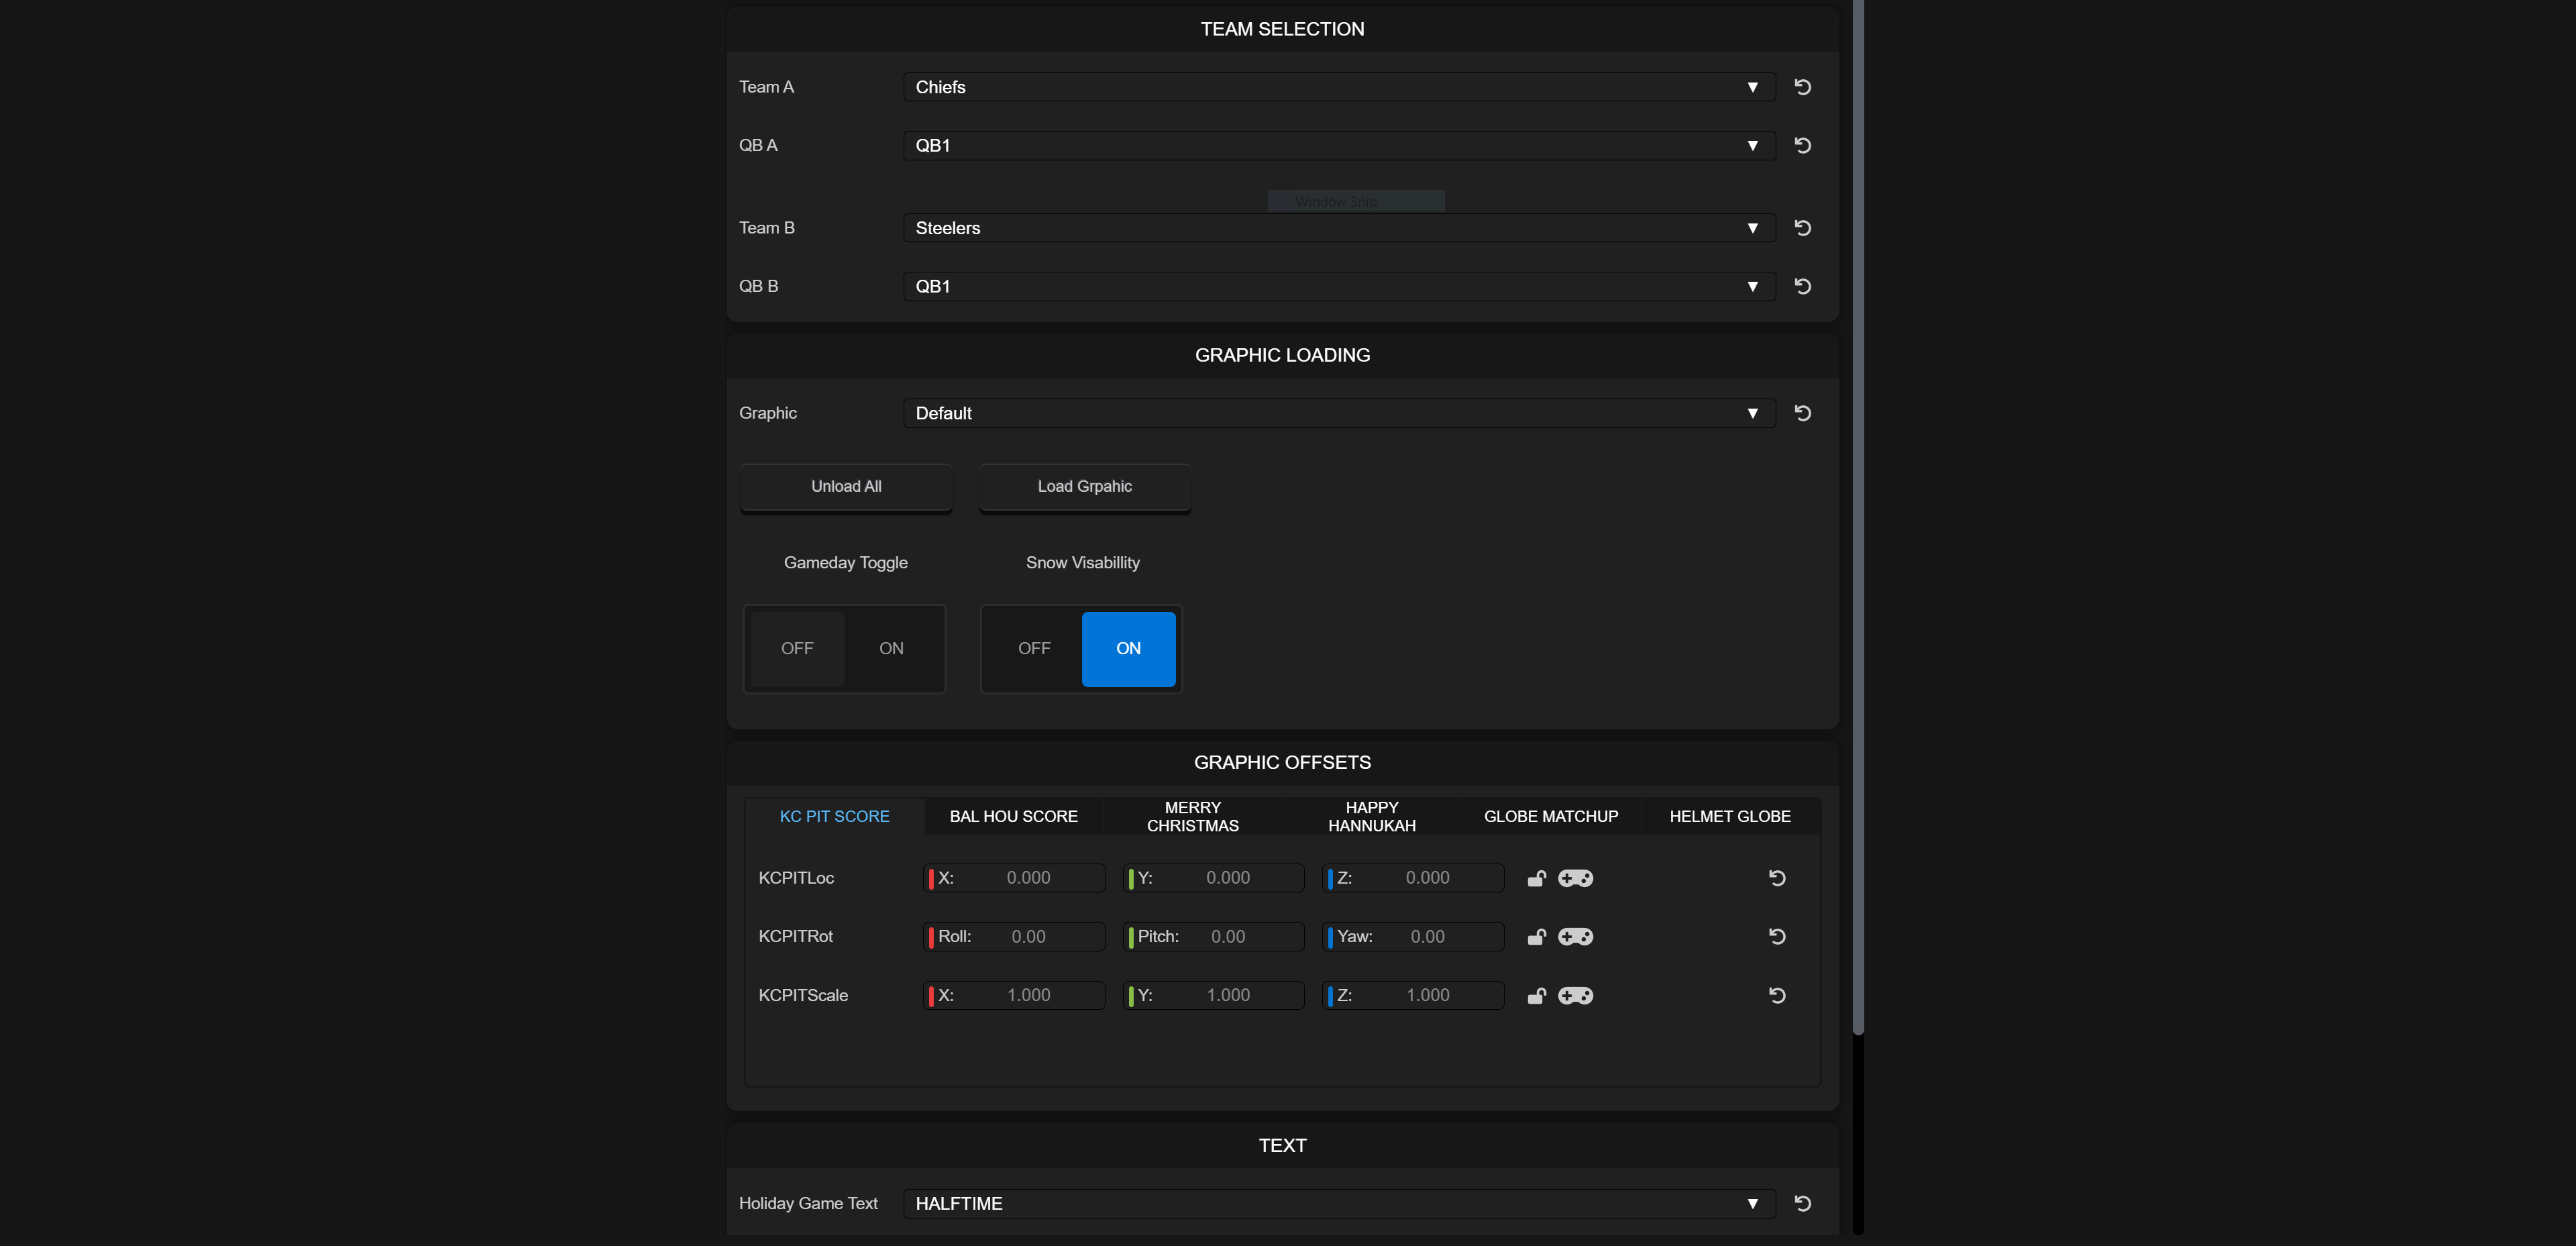Reset the KCPITLoc offset values
This screenshot has height=1246, width=2576.
pyautogui.click(x=1776, y=878)
